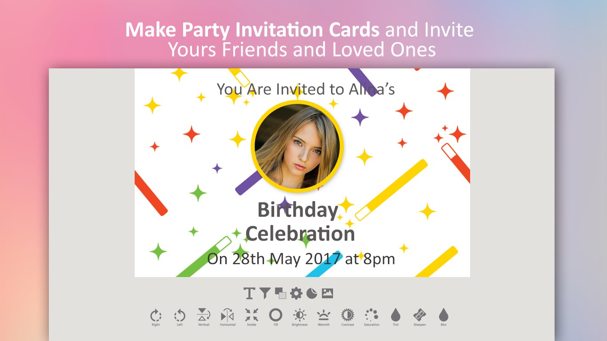This screenshot has width=607, height=341.
Task: Open the Saturation adjustment
Action: (371, 318)
